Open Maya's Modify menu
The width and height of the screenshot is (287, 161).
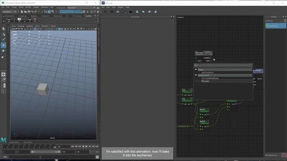(28, 7)
